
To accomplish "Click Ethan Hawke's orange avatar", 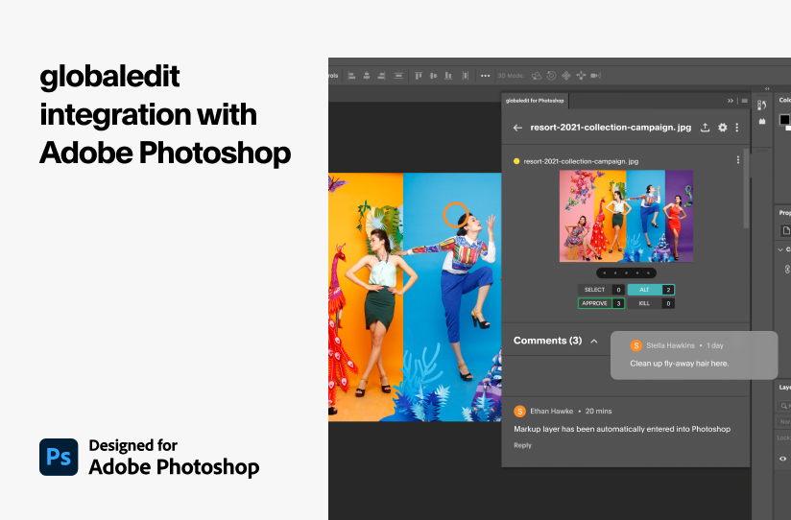I will pyautogui.click(x=519, y=411).
